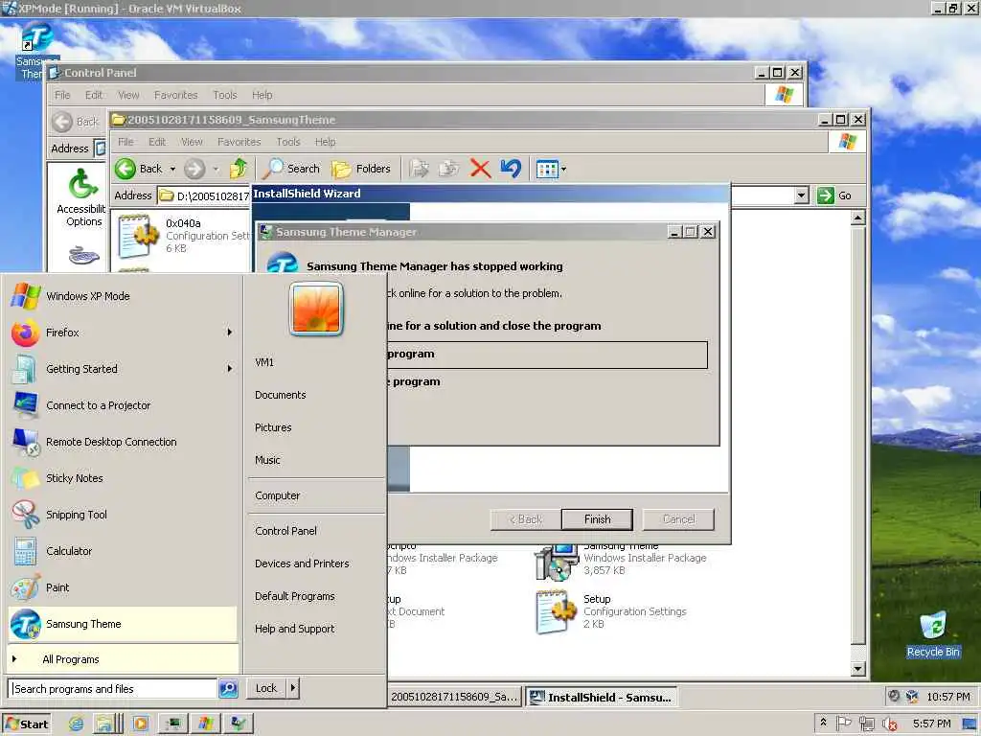This screenshot has width=981, height=736.
Task: Click the user account picture in Start menu
Action: 316,308
